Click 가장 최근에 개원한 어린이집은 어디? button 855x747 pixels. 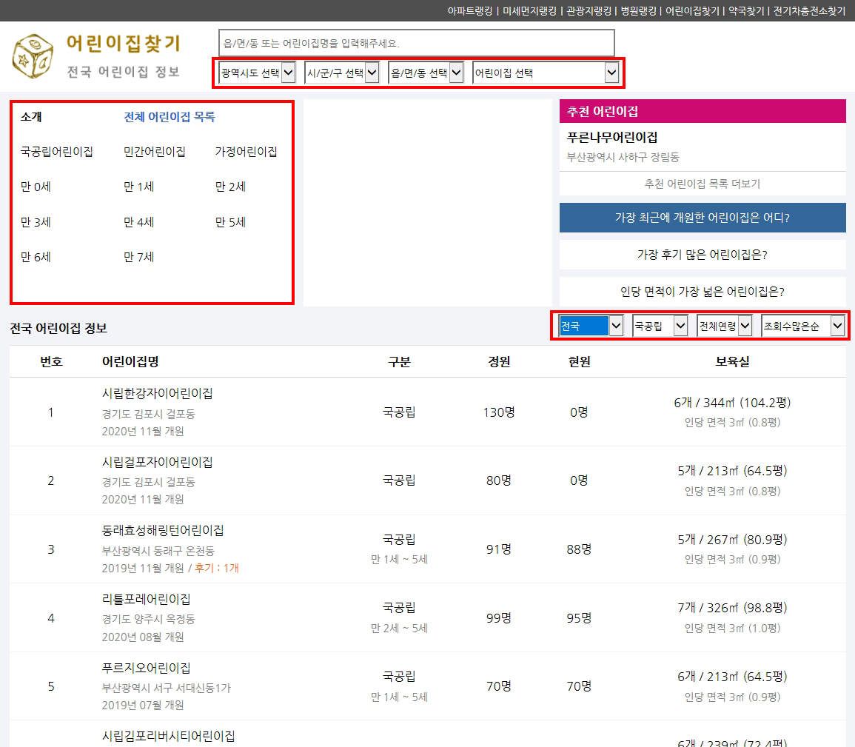703,218
